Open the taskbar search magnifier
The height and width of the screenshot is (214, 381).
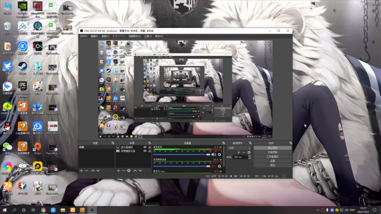[14, 210]
